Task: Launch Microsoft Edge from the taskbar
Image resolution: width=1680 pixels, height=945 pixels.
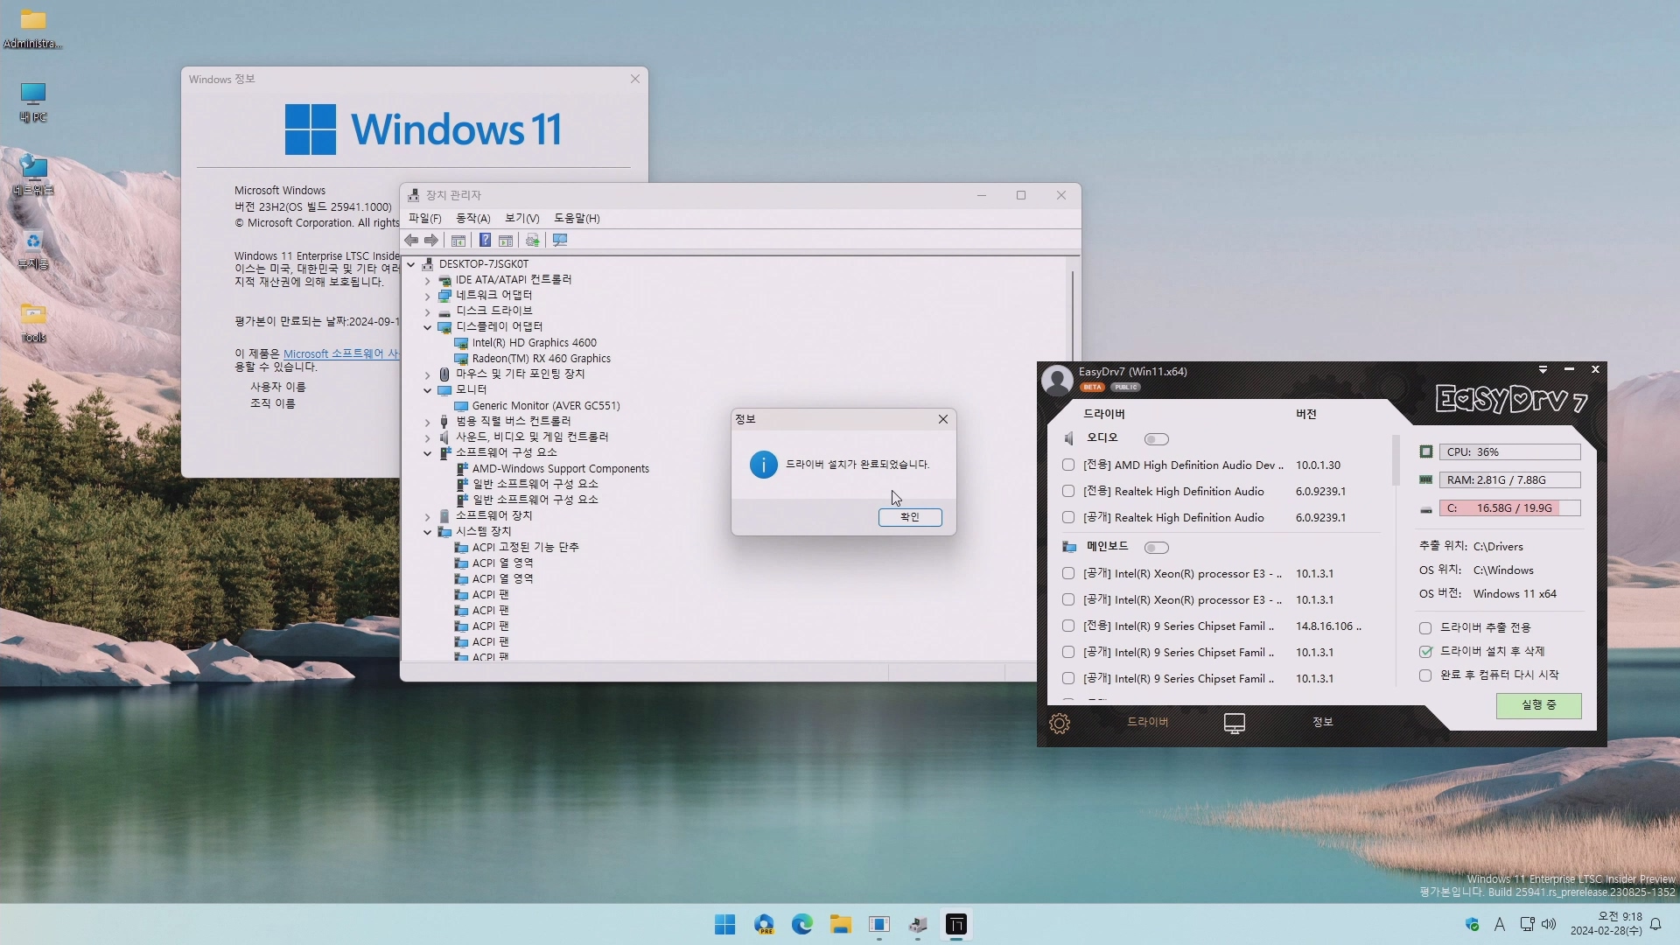Action: pos(801,925)
